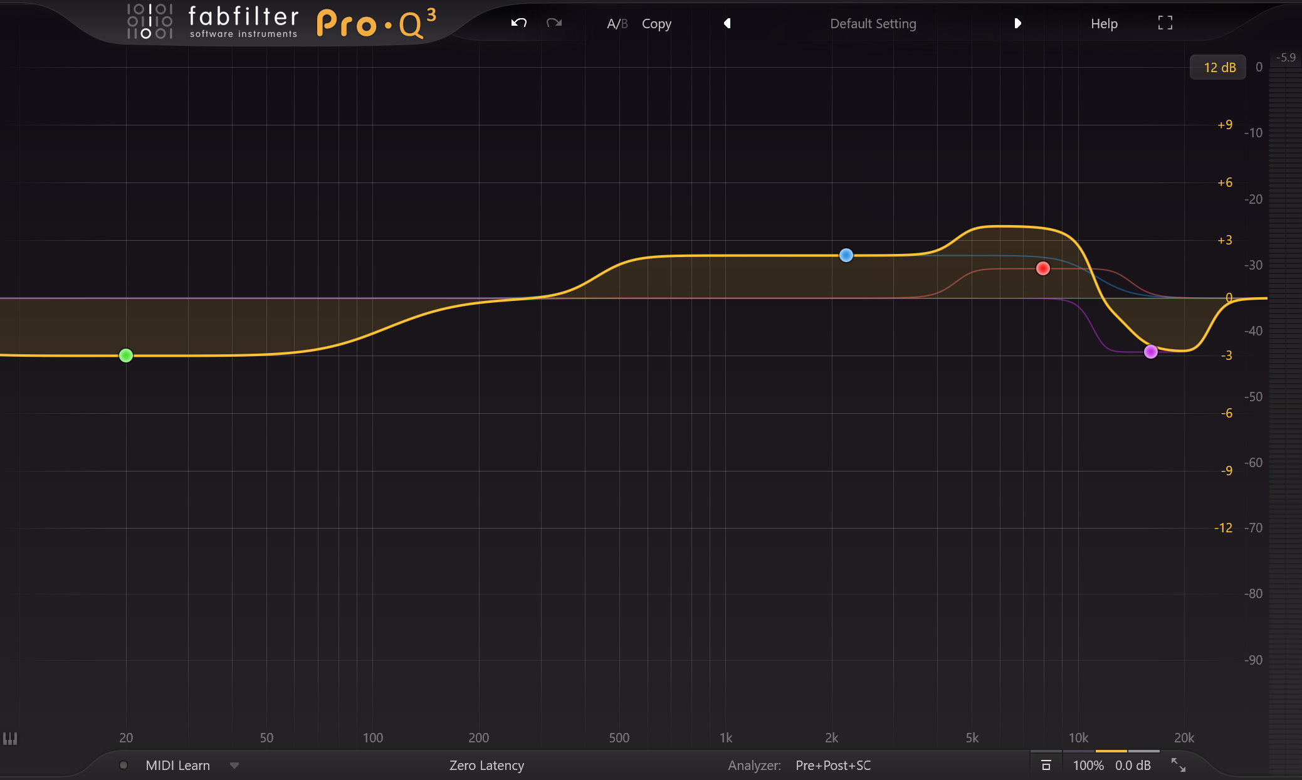This screenshot has width=1302, height=780.
Task: Load previous preset with left arrow
Action: 727,23
